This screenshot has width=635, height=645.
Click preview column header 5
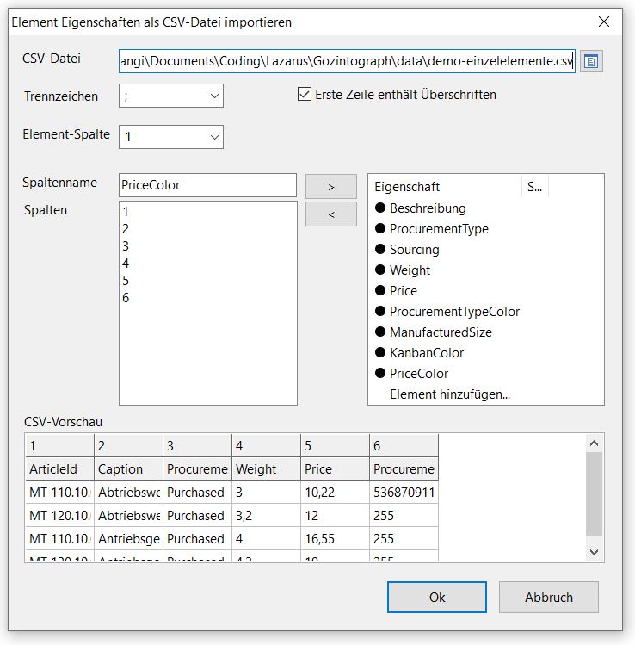[x=335, y=445]
